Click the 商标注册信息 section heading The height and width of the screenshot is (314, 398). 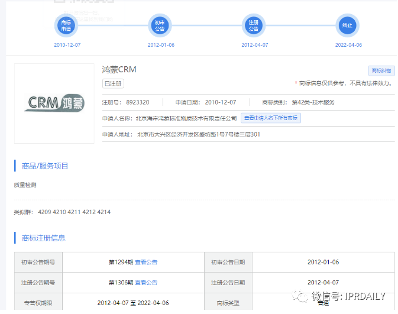click(x=44, y=238)
